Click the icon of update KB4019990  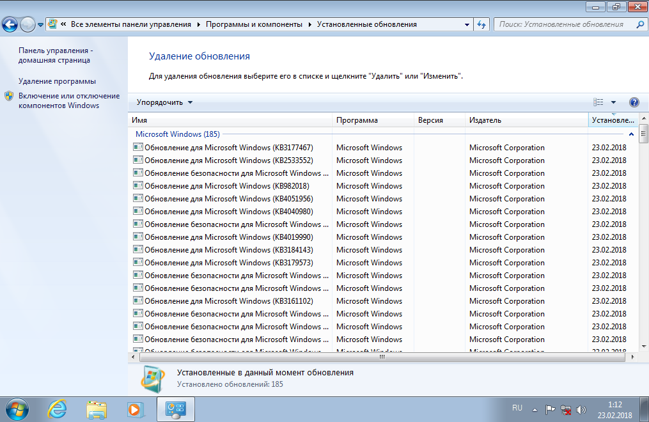point(138,237)
